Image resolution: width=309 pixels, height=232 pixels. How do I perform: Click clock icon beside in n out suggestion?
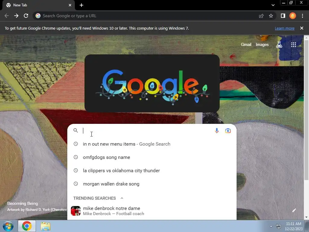[x=76, y=144]
